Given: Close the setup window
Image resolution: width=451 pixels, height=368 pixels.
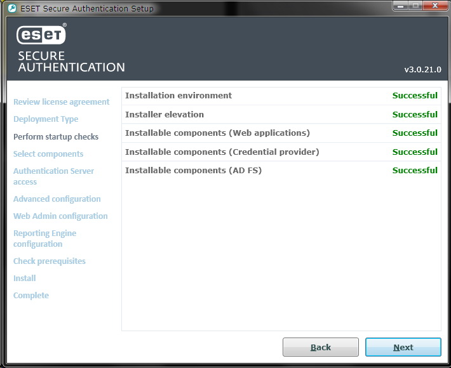Looking at the screenshot, I should pyautogui.click(x=435, y=5).
